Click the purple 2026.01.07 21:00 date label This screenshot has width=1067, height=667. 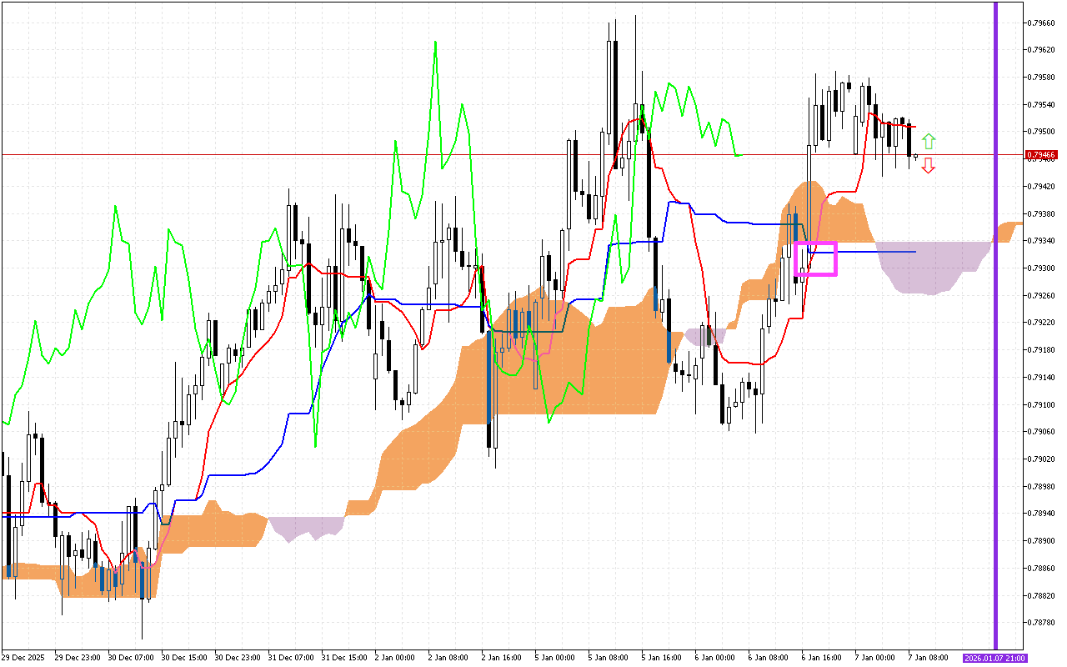coord(994,658)
